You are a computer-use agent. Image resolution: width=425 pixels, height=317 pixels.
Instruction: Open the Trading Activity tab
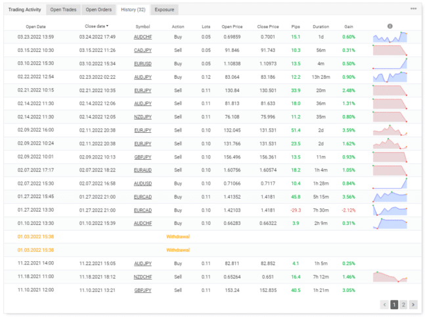[26, 10]
